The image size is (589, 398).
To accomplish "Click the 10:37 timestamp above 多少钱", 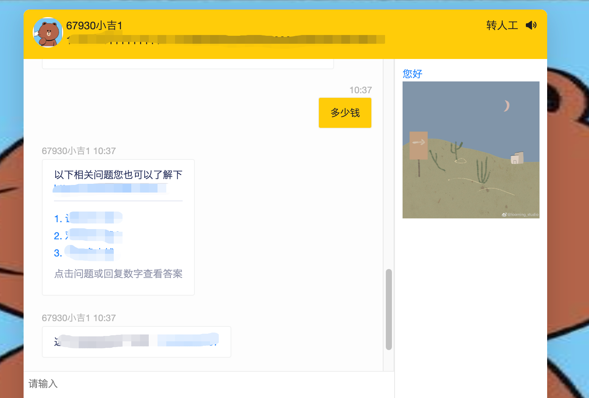I will [360, 90].
